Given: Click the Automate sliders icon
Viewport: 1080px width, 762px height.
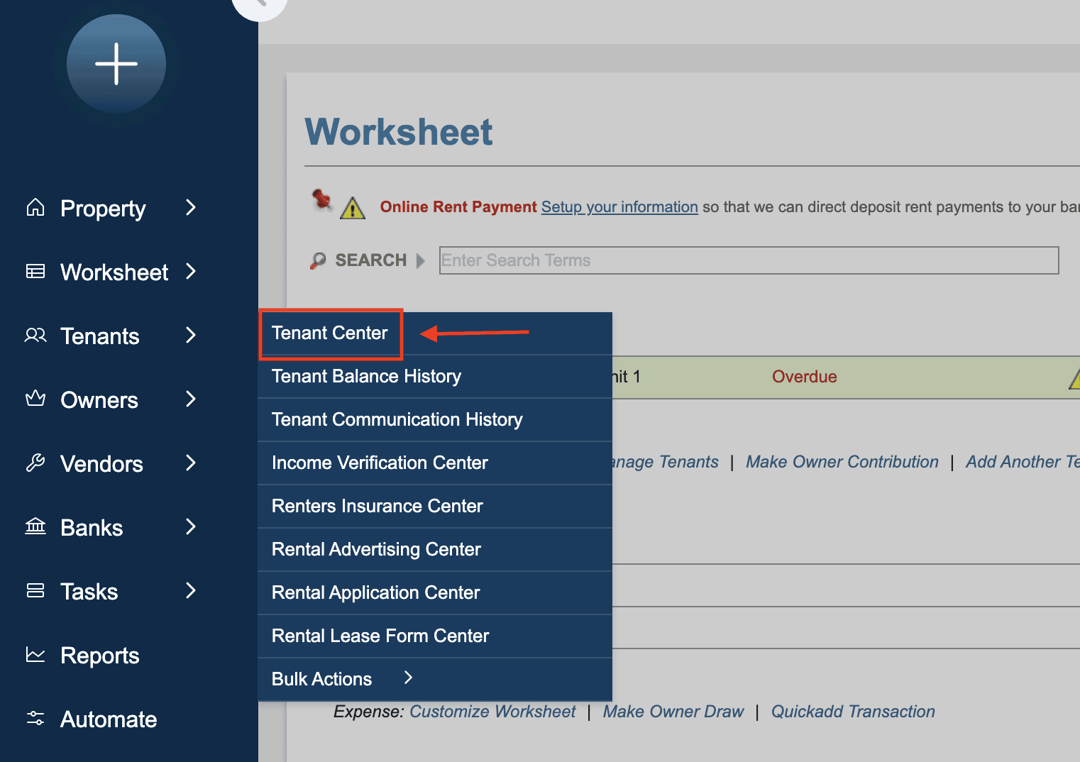Looking at the screenshot, I should (x=35, y=718).
